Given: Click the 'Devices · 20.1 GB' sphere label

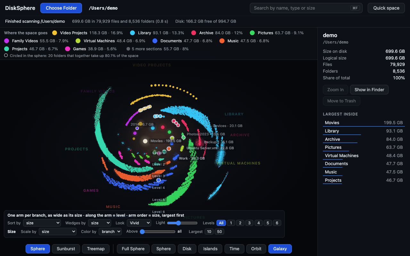Looking at the screenshot, I should click(x=228, y=126).
